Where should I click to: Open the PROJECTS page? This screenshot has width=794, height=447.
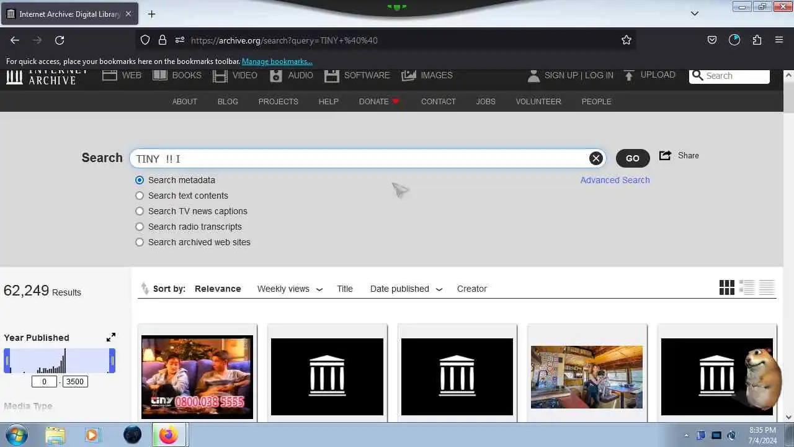(279, 101)
